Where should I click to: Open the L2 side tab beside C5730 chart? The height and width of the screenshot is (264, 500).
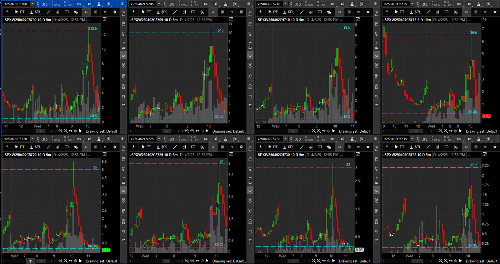coord(377,232)
